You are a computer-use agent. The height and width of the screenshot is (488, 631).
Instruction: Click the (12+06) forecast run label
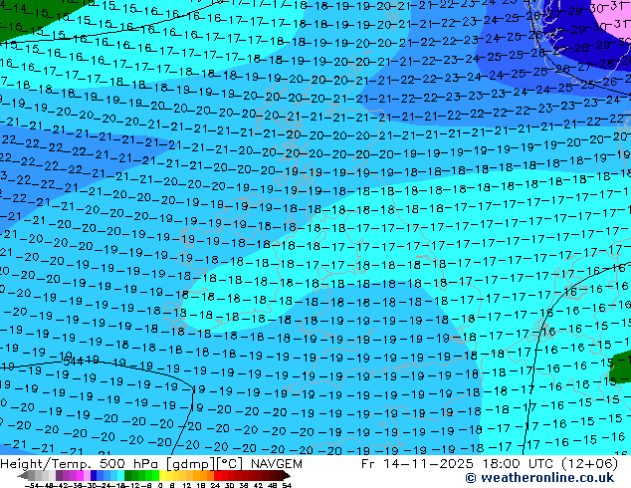tap(589, 464)
